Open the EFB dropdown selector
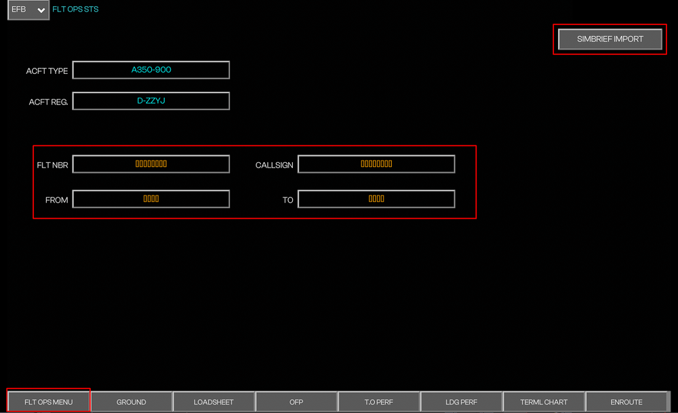This screenshot has width=678, height=413. pos(28,10)
